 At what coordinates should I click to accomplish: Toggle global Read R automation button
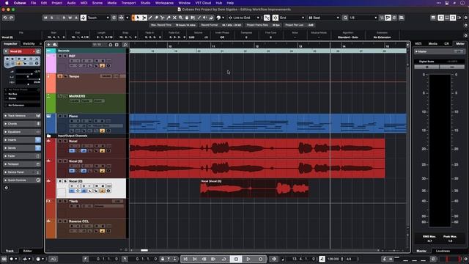pyautogui.click(x=64, y=18)
